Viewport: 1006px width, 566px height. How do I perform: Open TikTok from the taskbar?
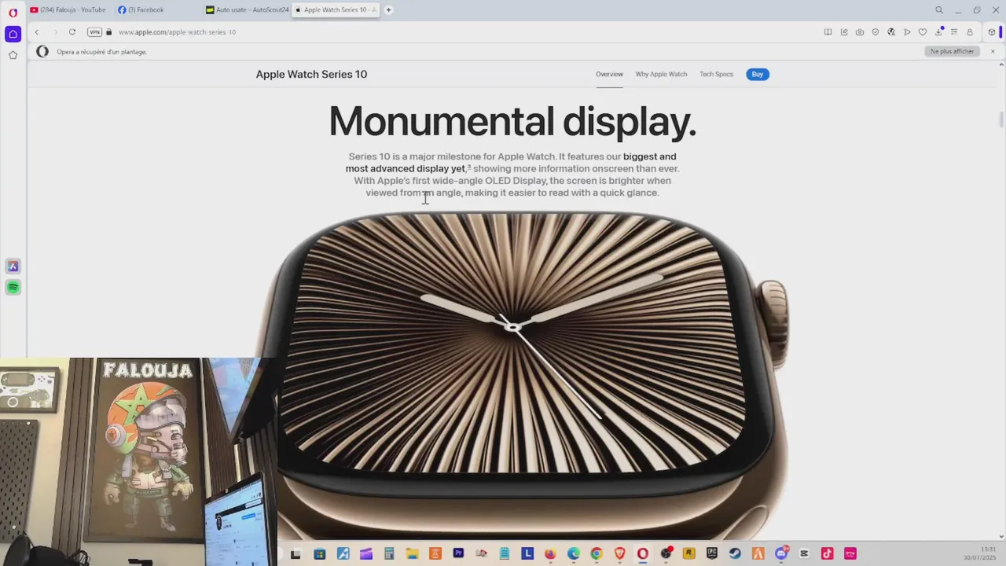827,553
